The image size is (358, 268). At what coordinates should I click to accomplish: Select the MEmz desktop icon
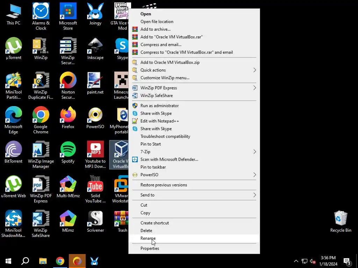[68, 221]
